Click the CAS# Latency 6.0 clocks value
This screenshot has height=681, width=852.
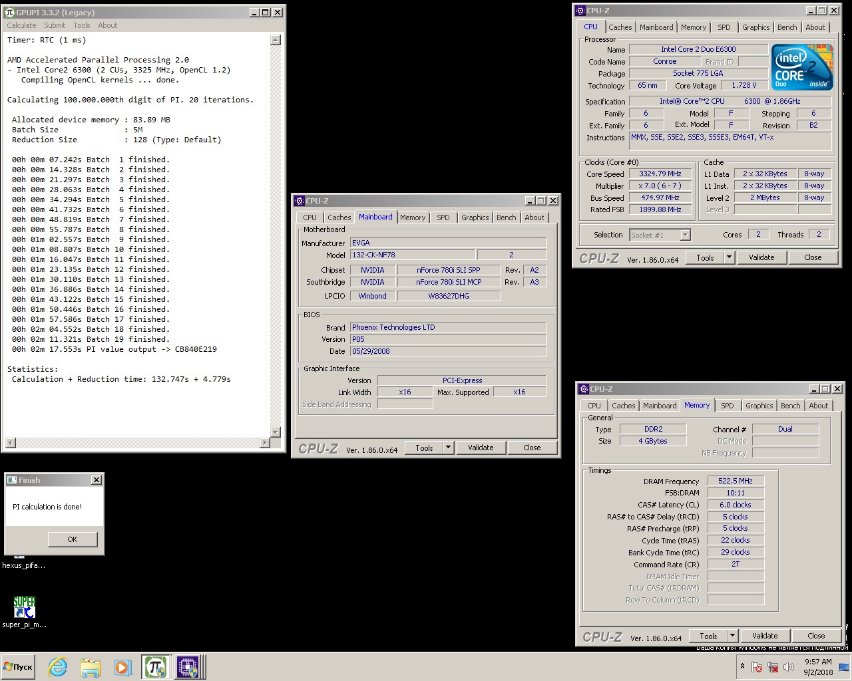[x=736, y=505]
